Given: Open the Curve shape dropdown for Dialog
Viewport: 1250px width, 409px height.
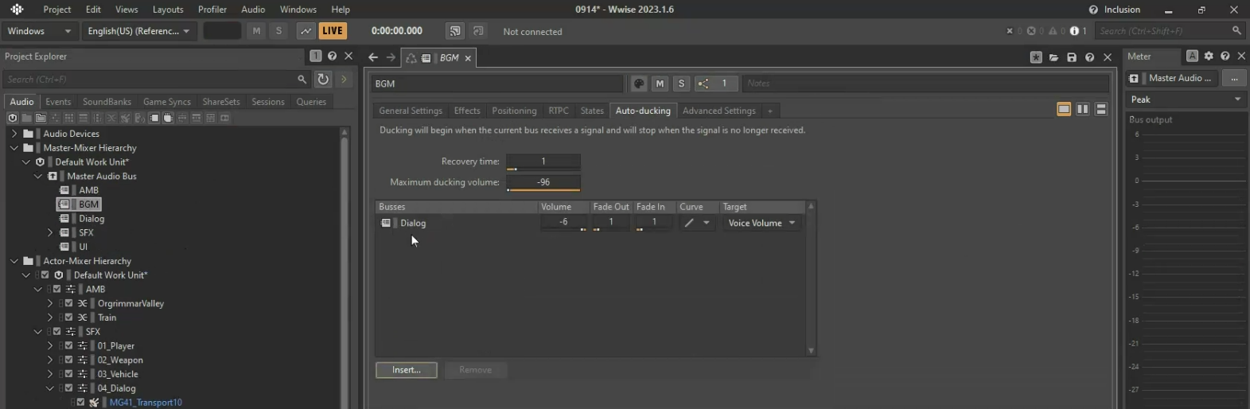Looking at the screenshot, I should (x=696, y=223).
